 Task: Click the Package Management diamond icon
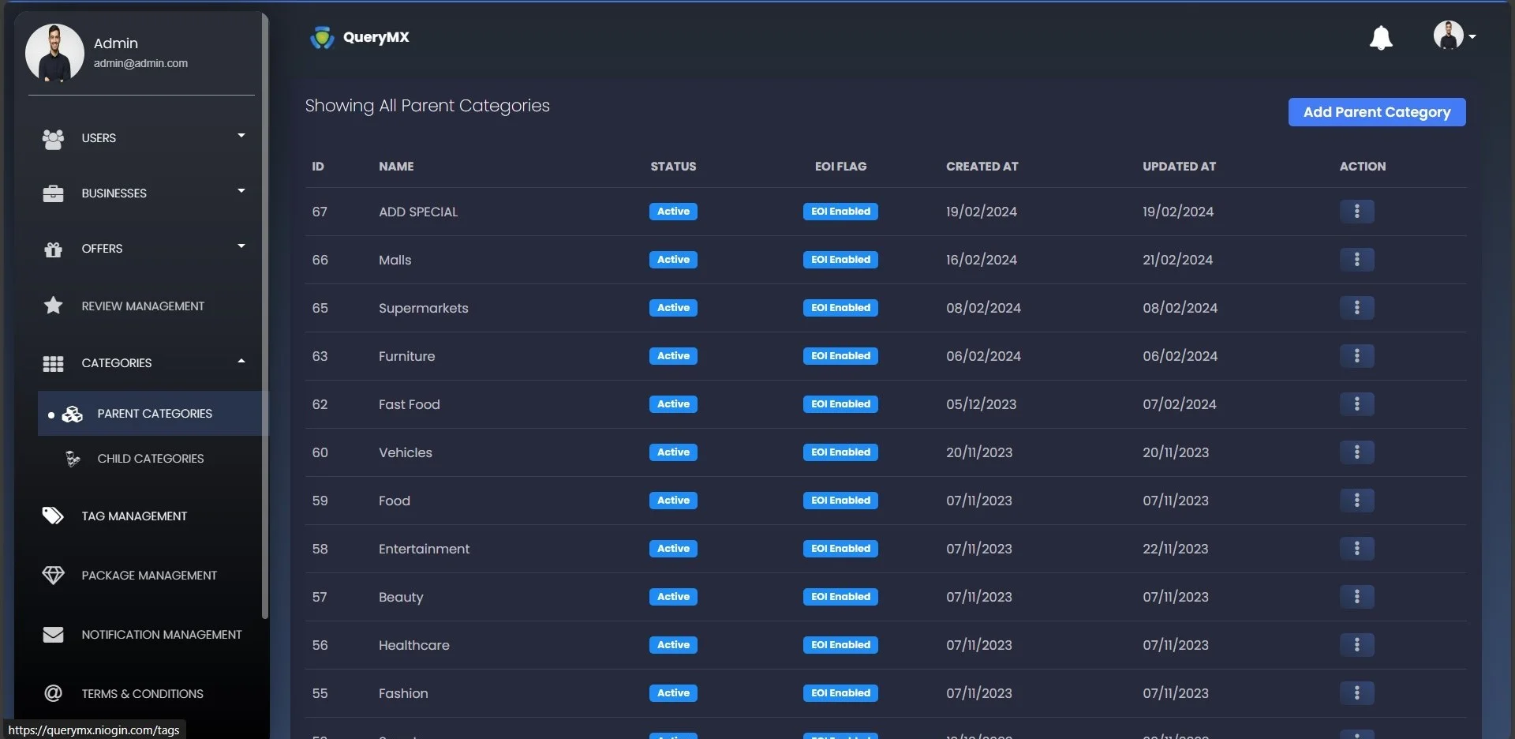pyautogui.click(x=53, y=576)
